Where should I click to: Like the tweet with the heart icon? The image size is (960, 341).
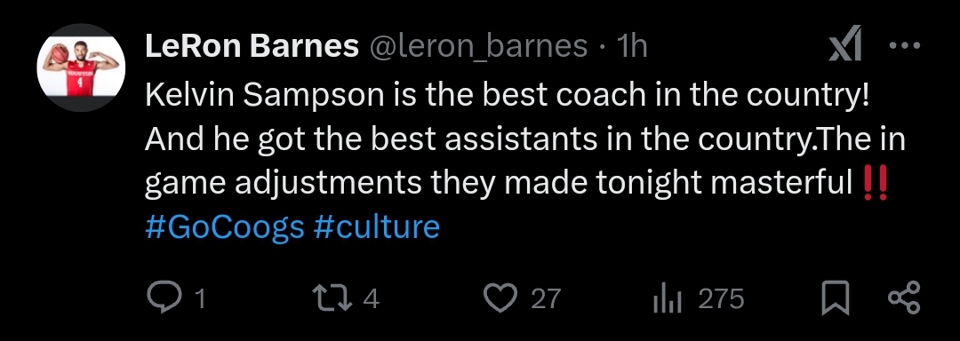pyautogui.click(x=502, y=298)
